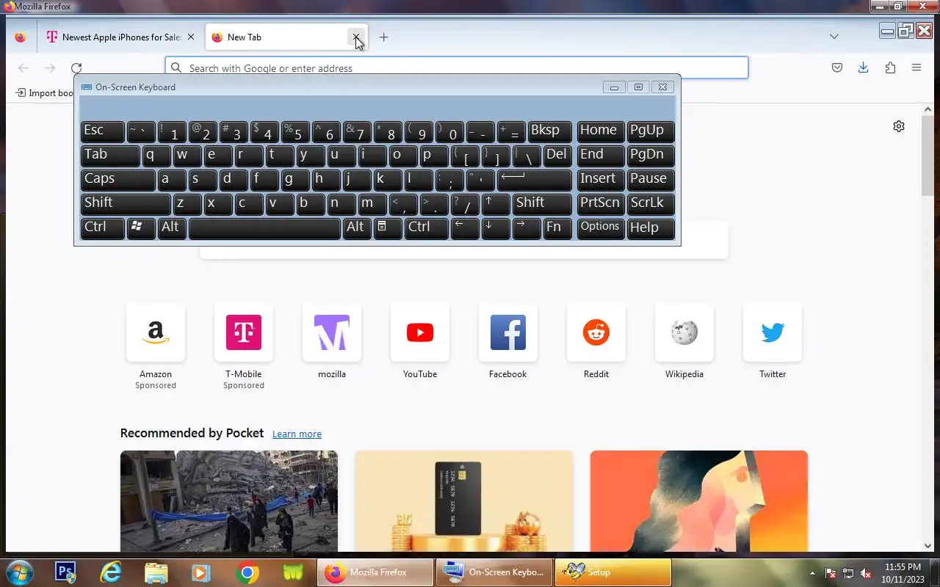The width and height of the screenshot is (940, 587).
Task: Click the Windows logo key on keyboard
Action: click(x=140, y=228)
